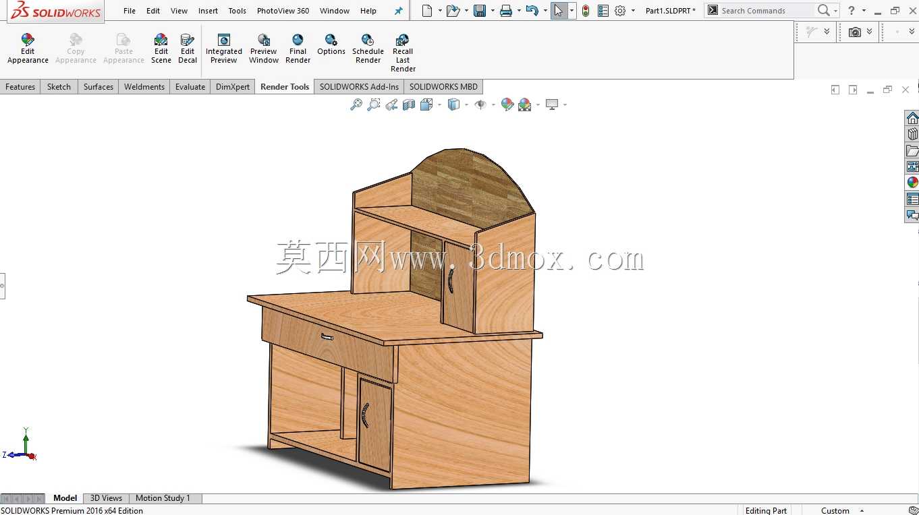The height and width of the screenshot is (515, 919).
Task: Open File Properties icon
Action: (603, 10)
